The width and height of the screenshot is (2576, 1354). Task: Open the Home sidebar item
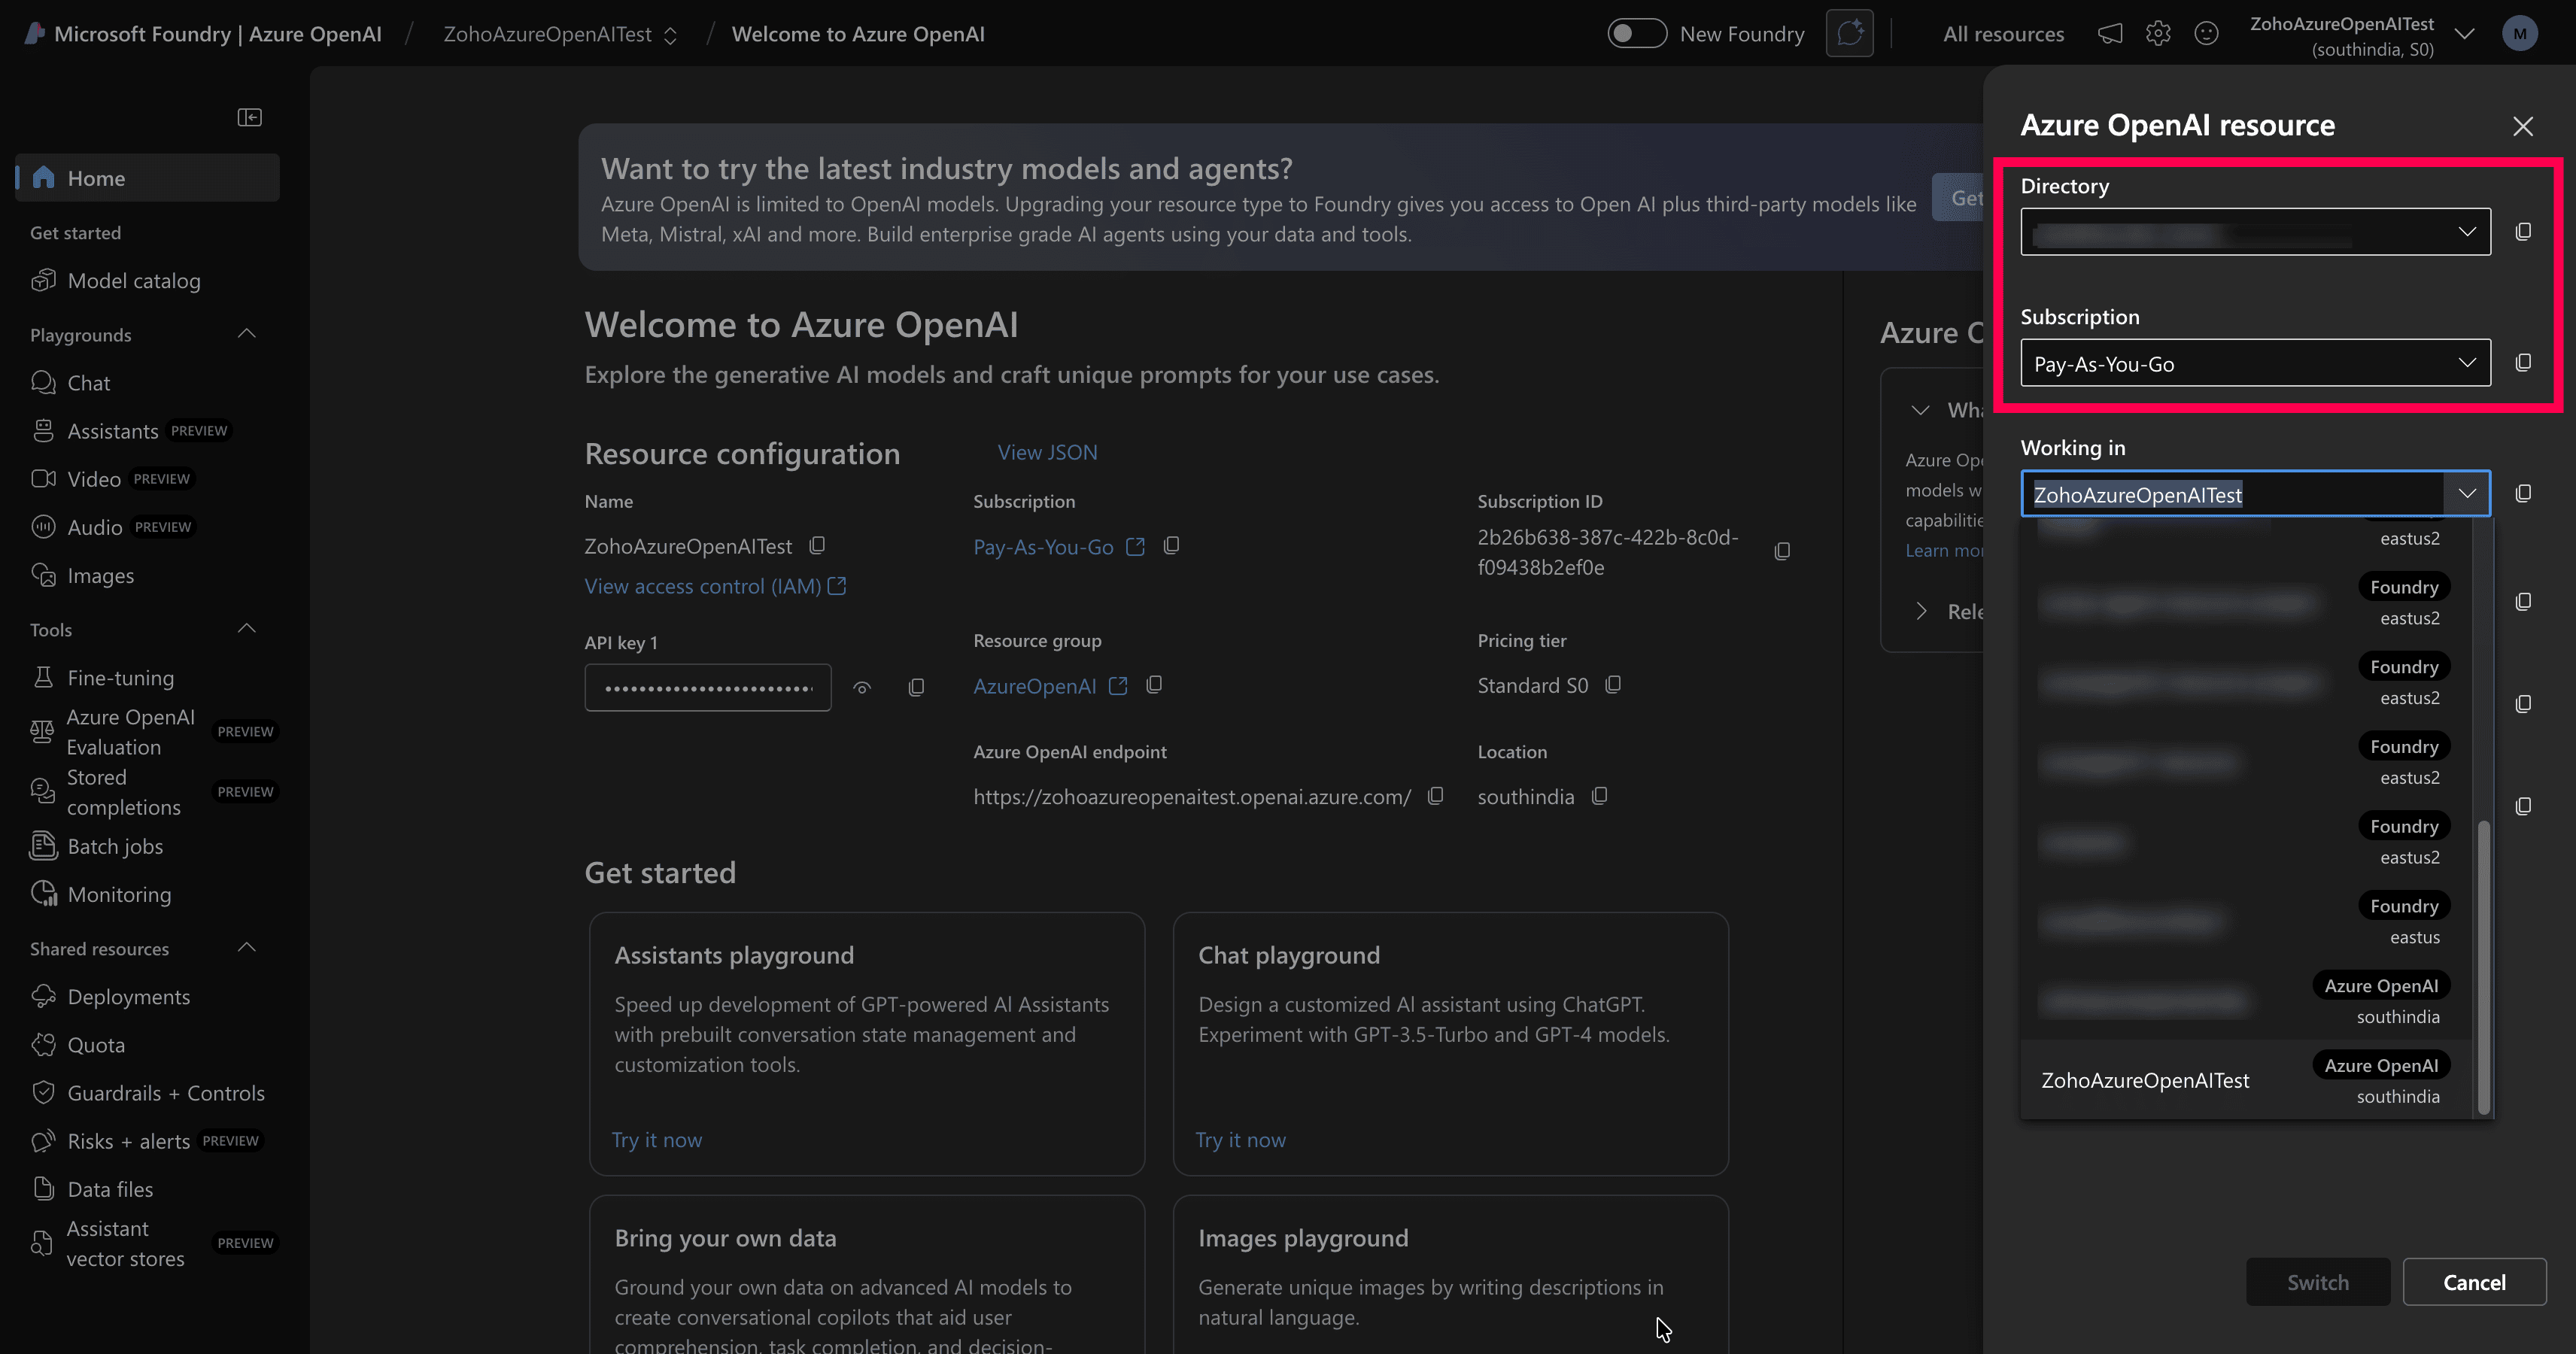tap(147, 178)
